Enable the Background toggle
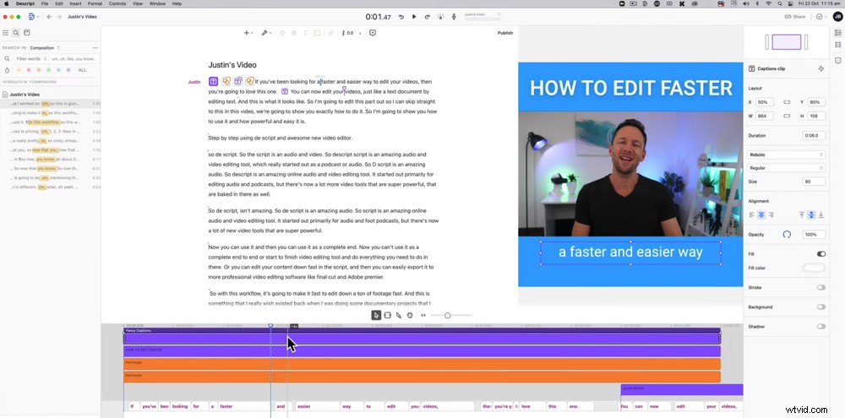Image resolution: width=845 pixels, height=418 pixels. pyautogui.click(x=821, y=307)
